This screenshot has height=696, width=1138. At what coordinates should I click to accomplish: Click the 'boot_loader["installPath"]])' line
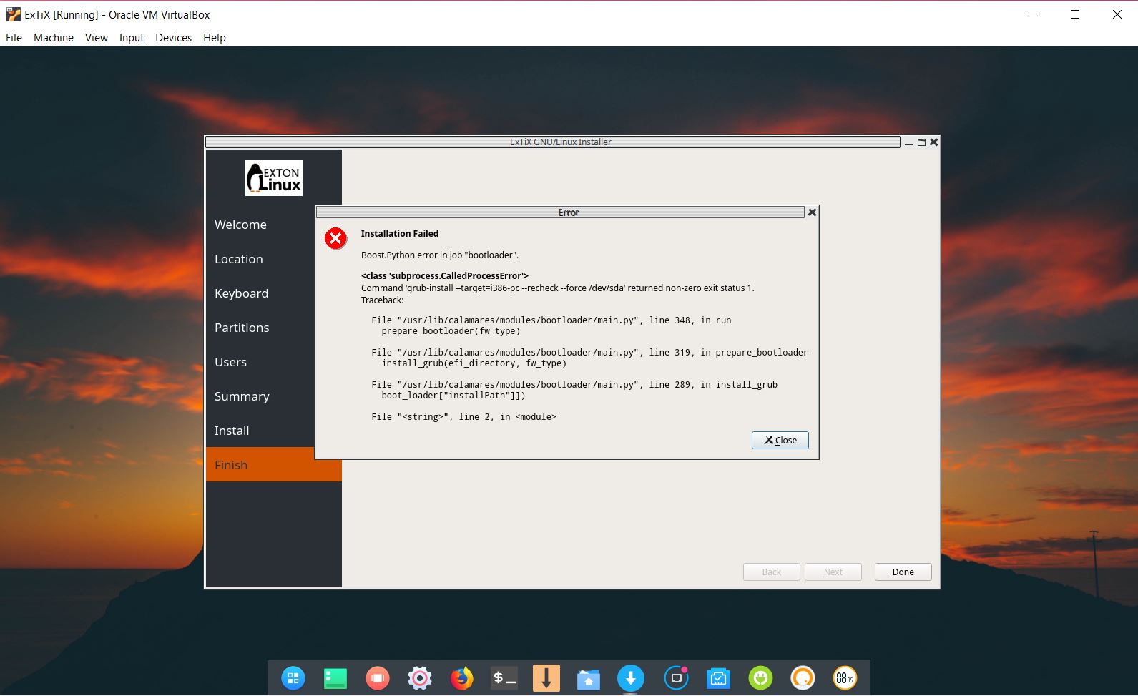[453, 396]
